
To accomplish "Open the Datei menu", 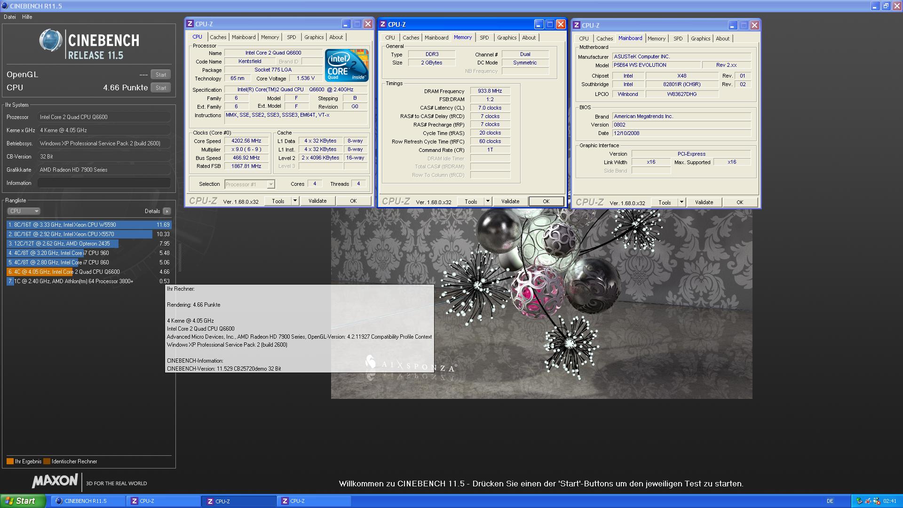I will point(10,17).
